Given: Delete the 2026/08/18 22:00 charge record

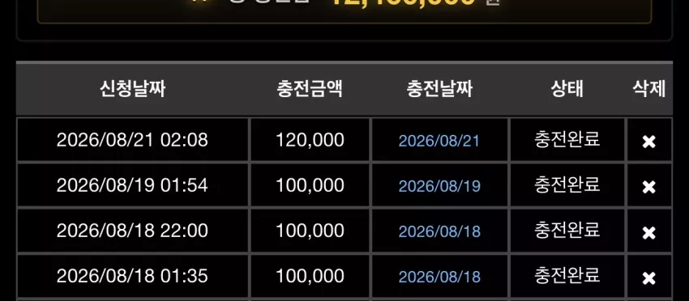Looking at the screenshot, I should [648, 232].
